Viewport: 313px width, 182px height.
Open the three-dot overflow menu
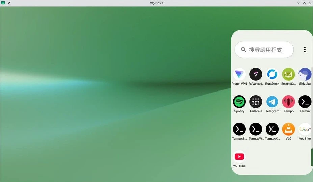[305, 50]
